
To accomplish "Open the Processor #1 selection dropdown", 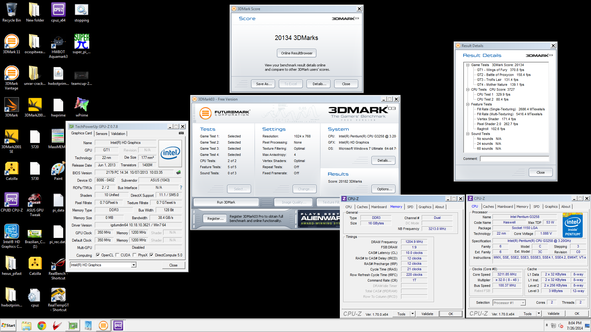I will coord(509,303).
